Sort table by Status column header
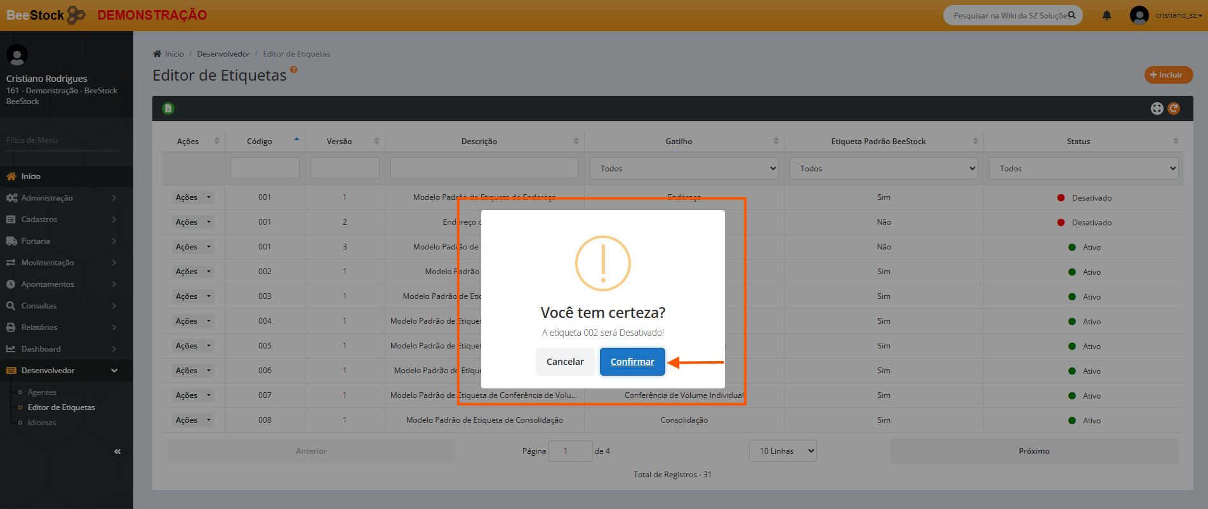The image size is (1208, 509). coord(1078,141)
